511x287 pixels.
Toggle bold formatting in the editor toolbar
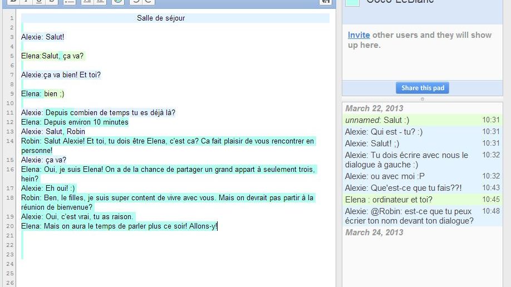pyautogui.click(x=13, y=2)
